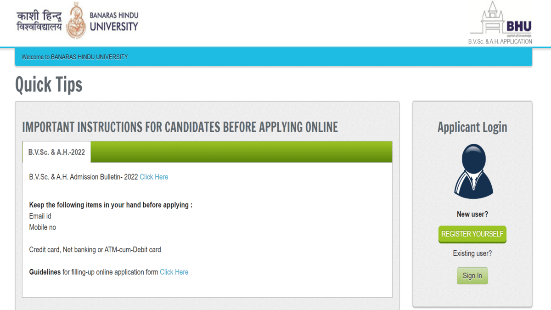
Task: Click the Banaras Hindu University emblem logo
Action: (x=76, y=21)
